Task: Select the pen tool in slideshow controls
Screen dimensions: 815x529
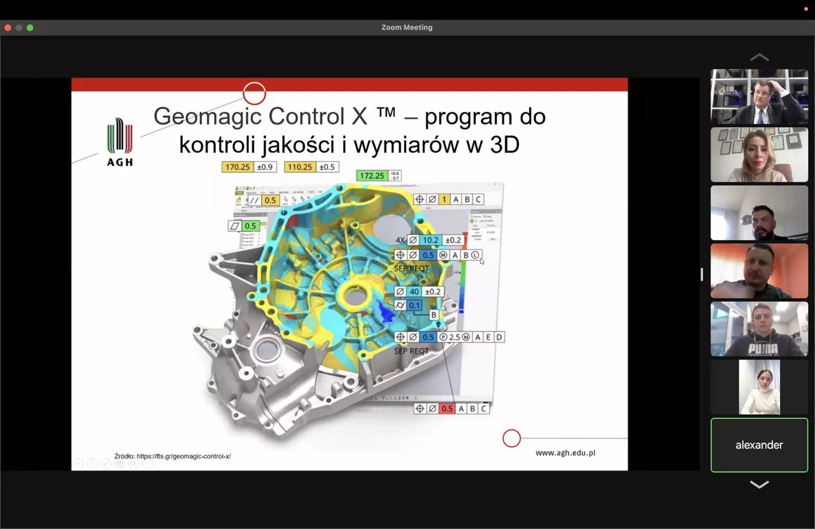Action: pos(106,464)
